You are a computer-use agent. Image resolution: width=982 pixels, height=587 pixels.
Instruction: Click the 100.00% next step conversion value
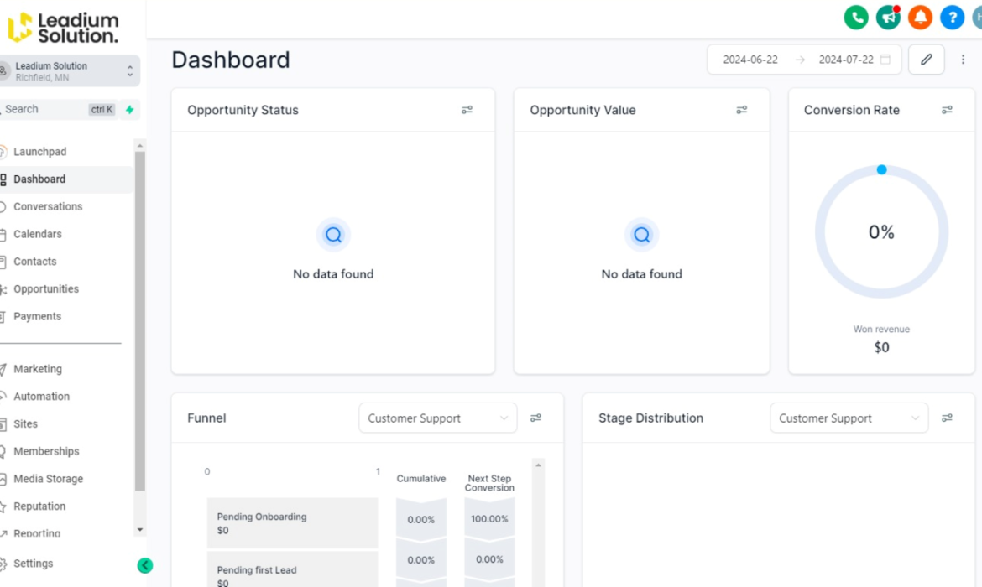tap(489, 519)
